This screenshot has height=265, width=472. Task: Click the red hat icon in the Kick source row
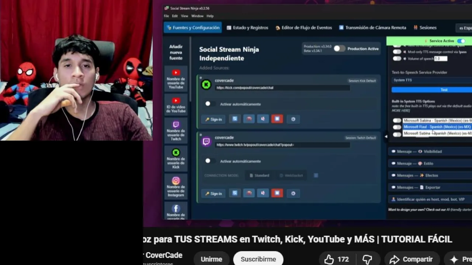[249, 119]
